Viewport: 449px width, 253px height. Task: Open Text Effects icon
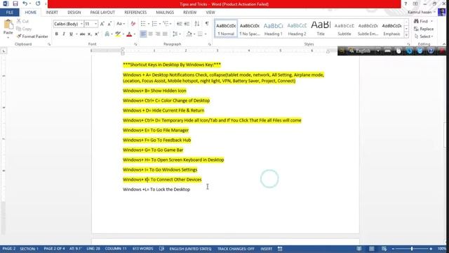click(107, 34)
